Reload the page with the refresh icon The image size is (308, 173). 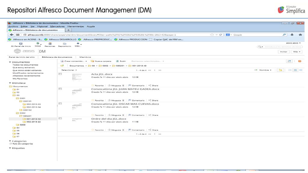[220, 35]
